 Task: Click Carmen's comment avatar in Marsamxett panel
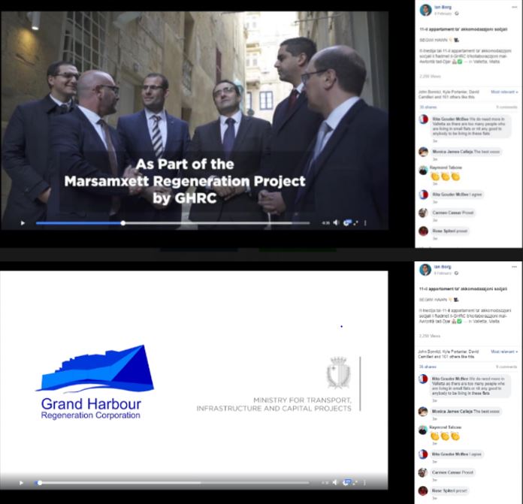point(423,213)
